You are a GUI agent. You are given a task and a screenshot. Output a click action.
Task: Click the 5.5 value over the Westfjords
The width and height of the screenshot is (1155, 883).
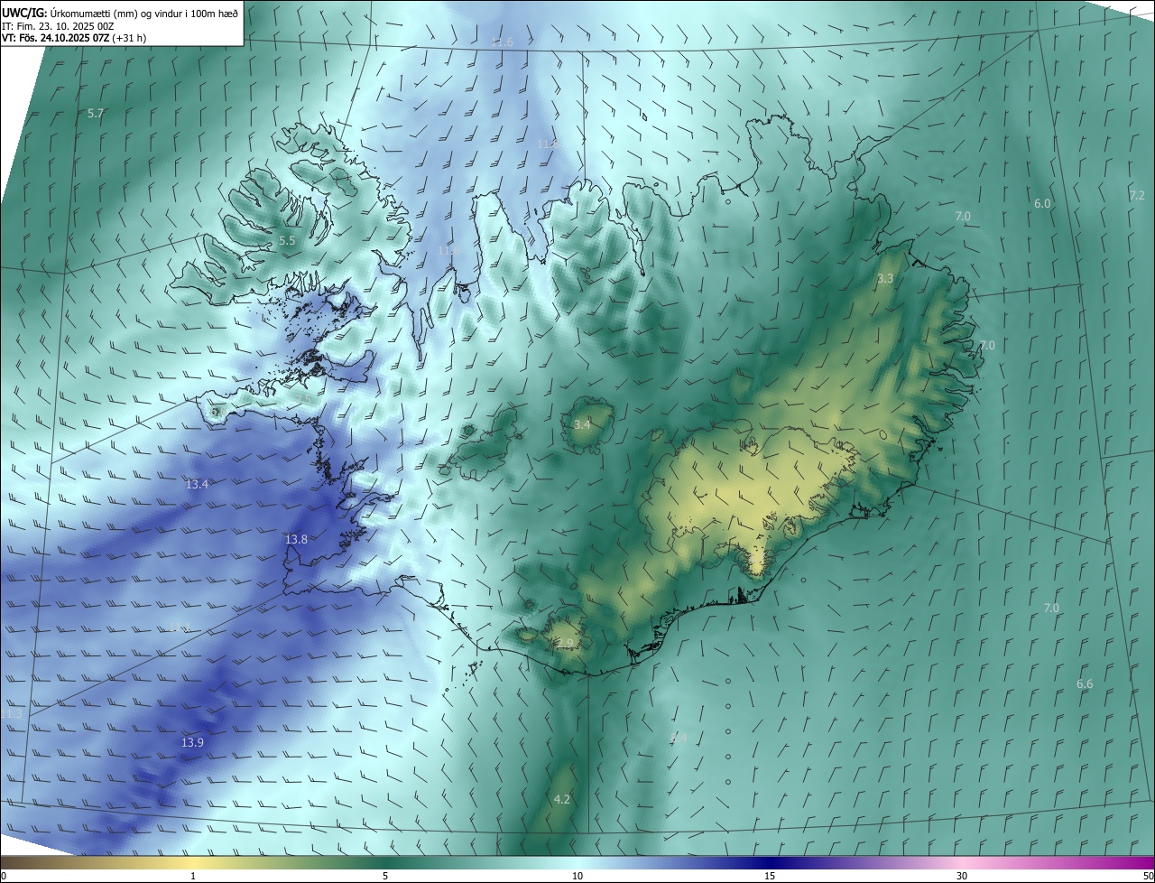coord(287,241)
